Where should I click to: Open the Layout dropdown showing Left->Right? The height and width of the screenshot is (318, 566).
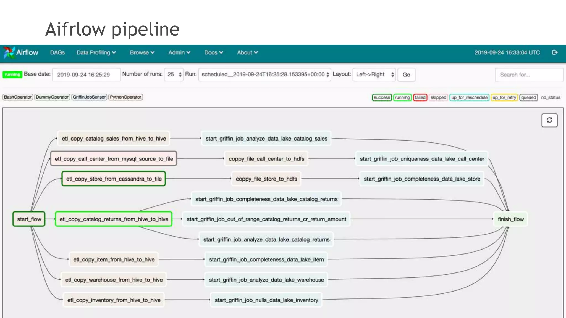(374, 75)
